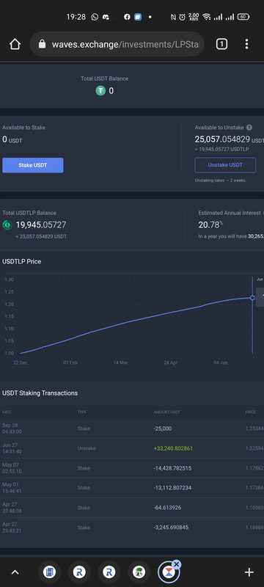Expand the tab strip with up chevron
The width and height of the screenshot is (264, 587).
[15, 572]
